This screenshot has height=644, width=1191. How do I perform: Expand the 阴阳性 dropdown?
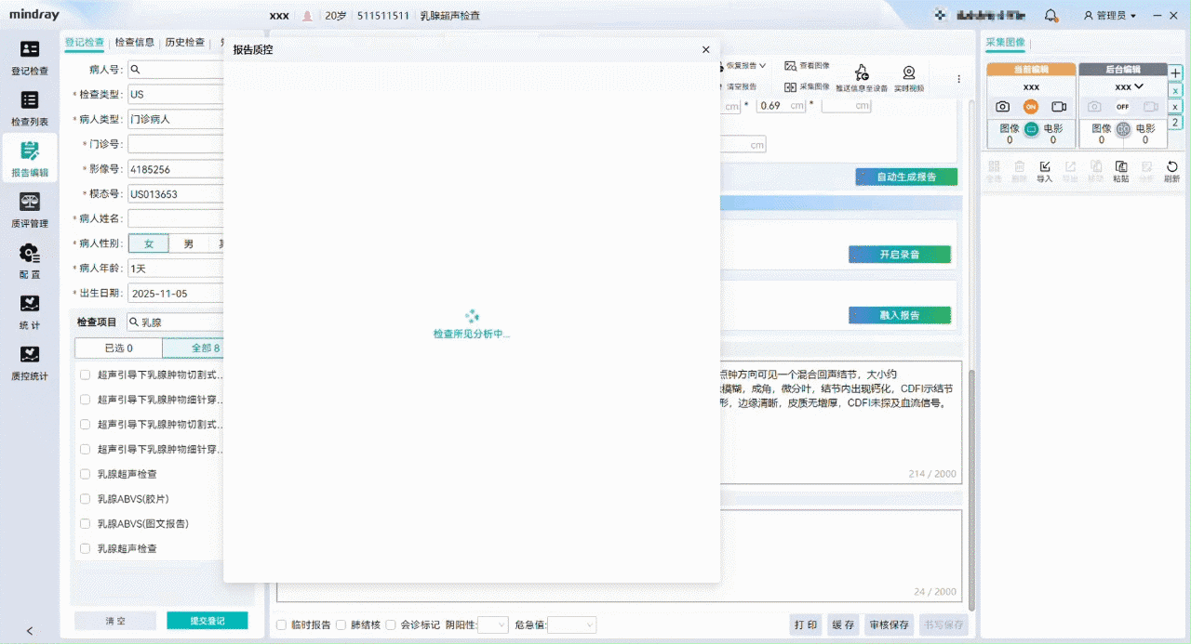[x=493, y=625]
